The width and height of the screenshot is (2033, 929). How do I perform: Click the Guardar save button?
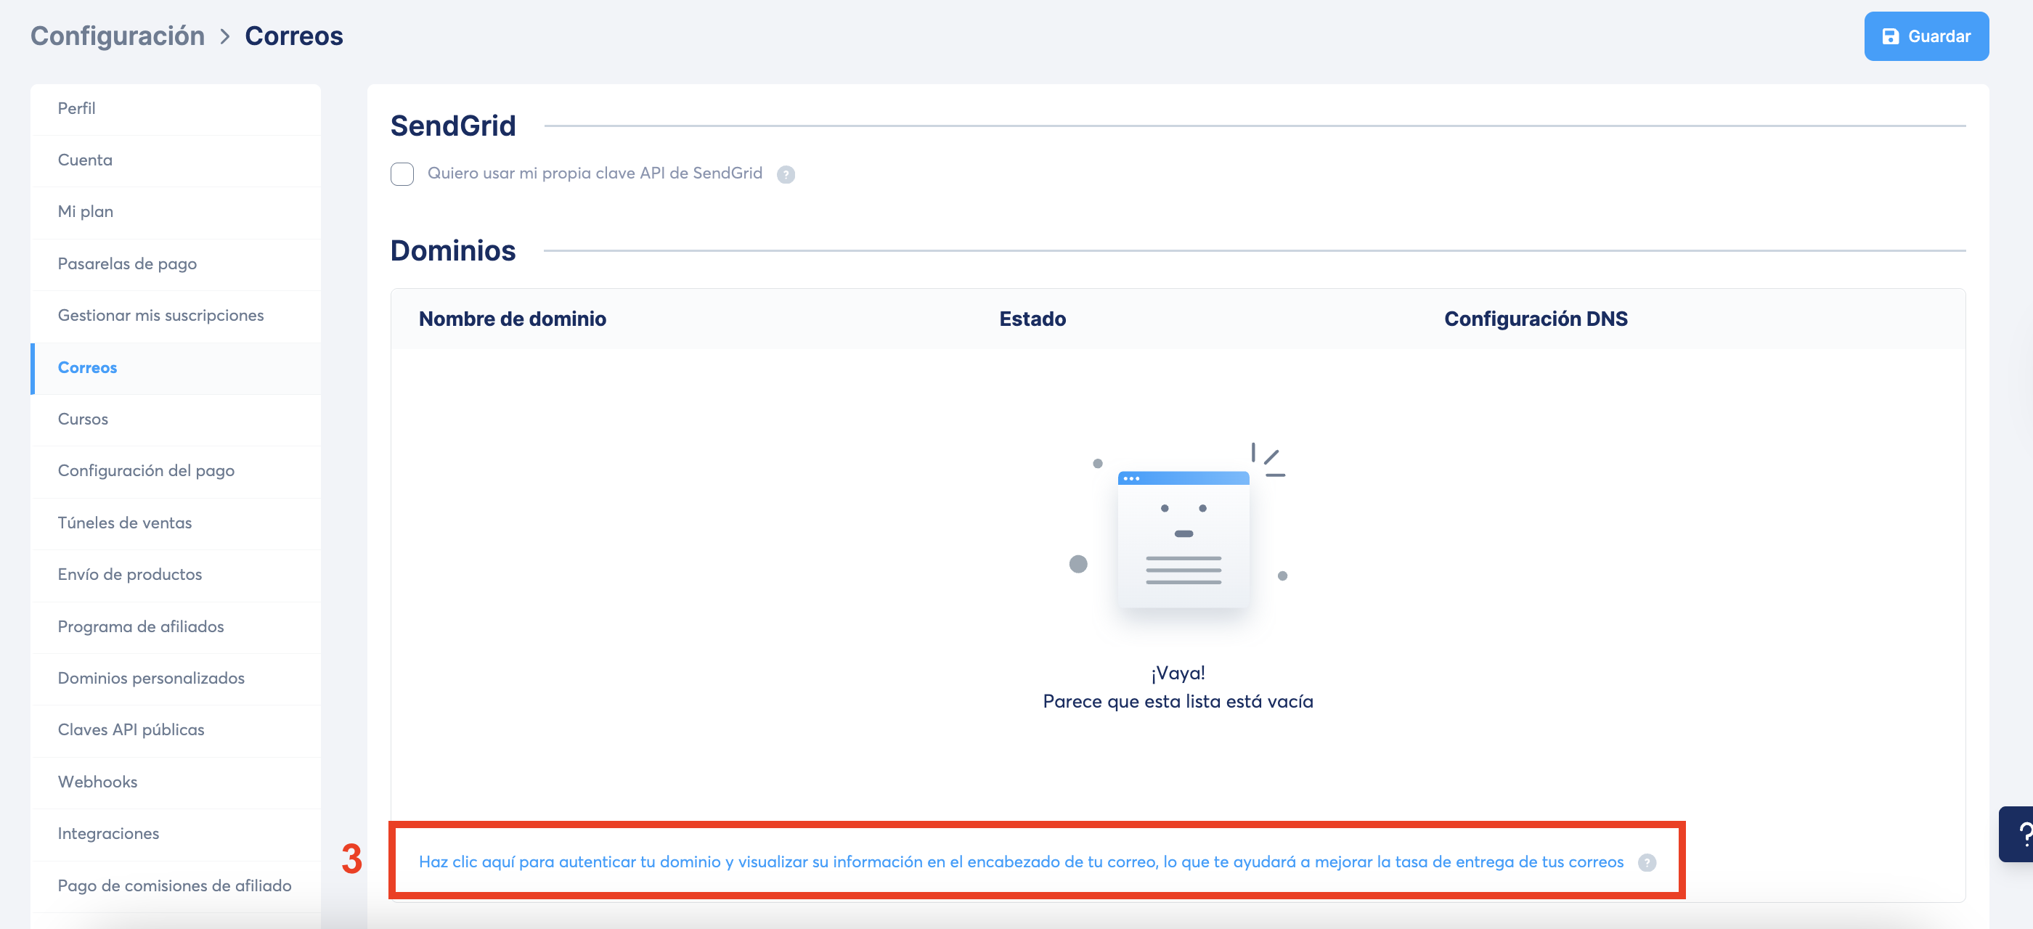click(1926, 36)
